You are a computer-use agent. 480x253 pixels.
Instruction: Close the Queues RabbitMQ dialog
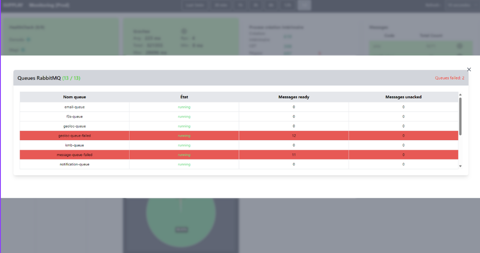(x=469, y=69)
